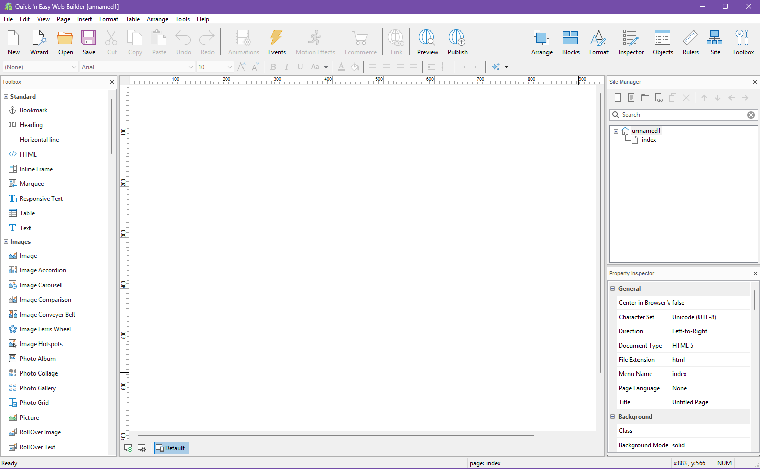This screenshot has height=469, width=760.
Task: Choose the Responsive Text tool
Action: pyautogui.click(x=41, y=199)
